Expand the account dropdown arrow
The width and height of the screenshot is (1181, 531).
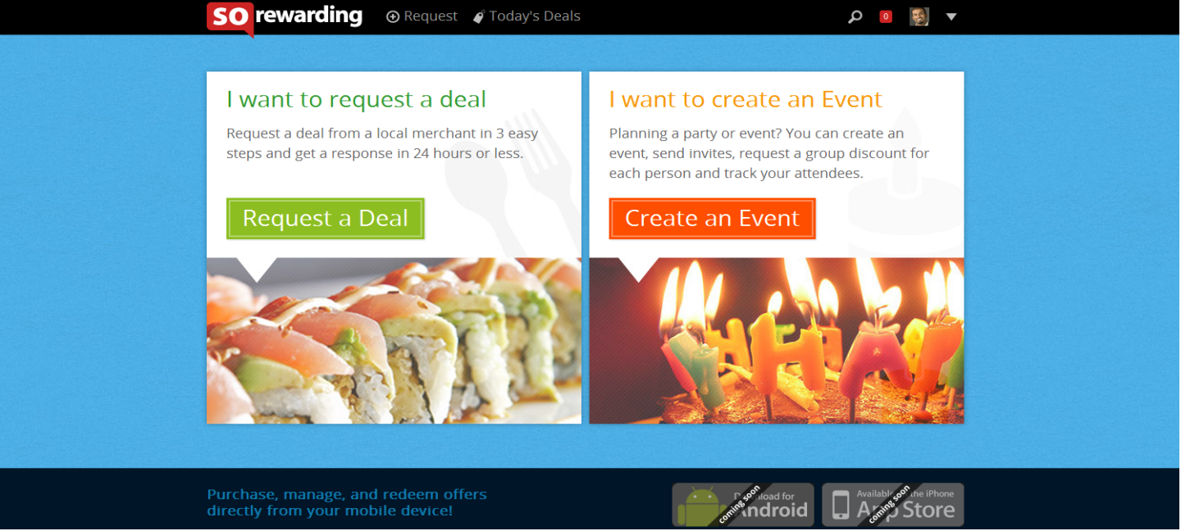(x=951, y=16)
